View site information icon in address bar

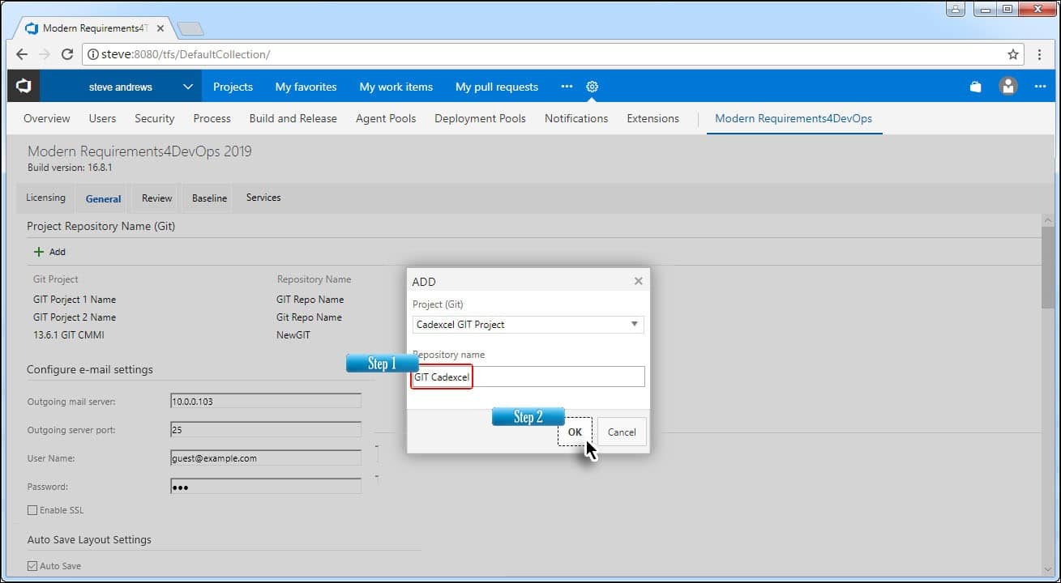[94, 54]
